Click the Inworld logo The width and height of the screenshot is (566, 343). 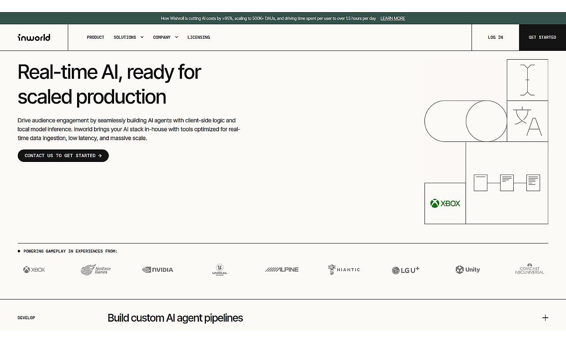(x=34, y=37)
